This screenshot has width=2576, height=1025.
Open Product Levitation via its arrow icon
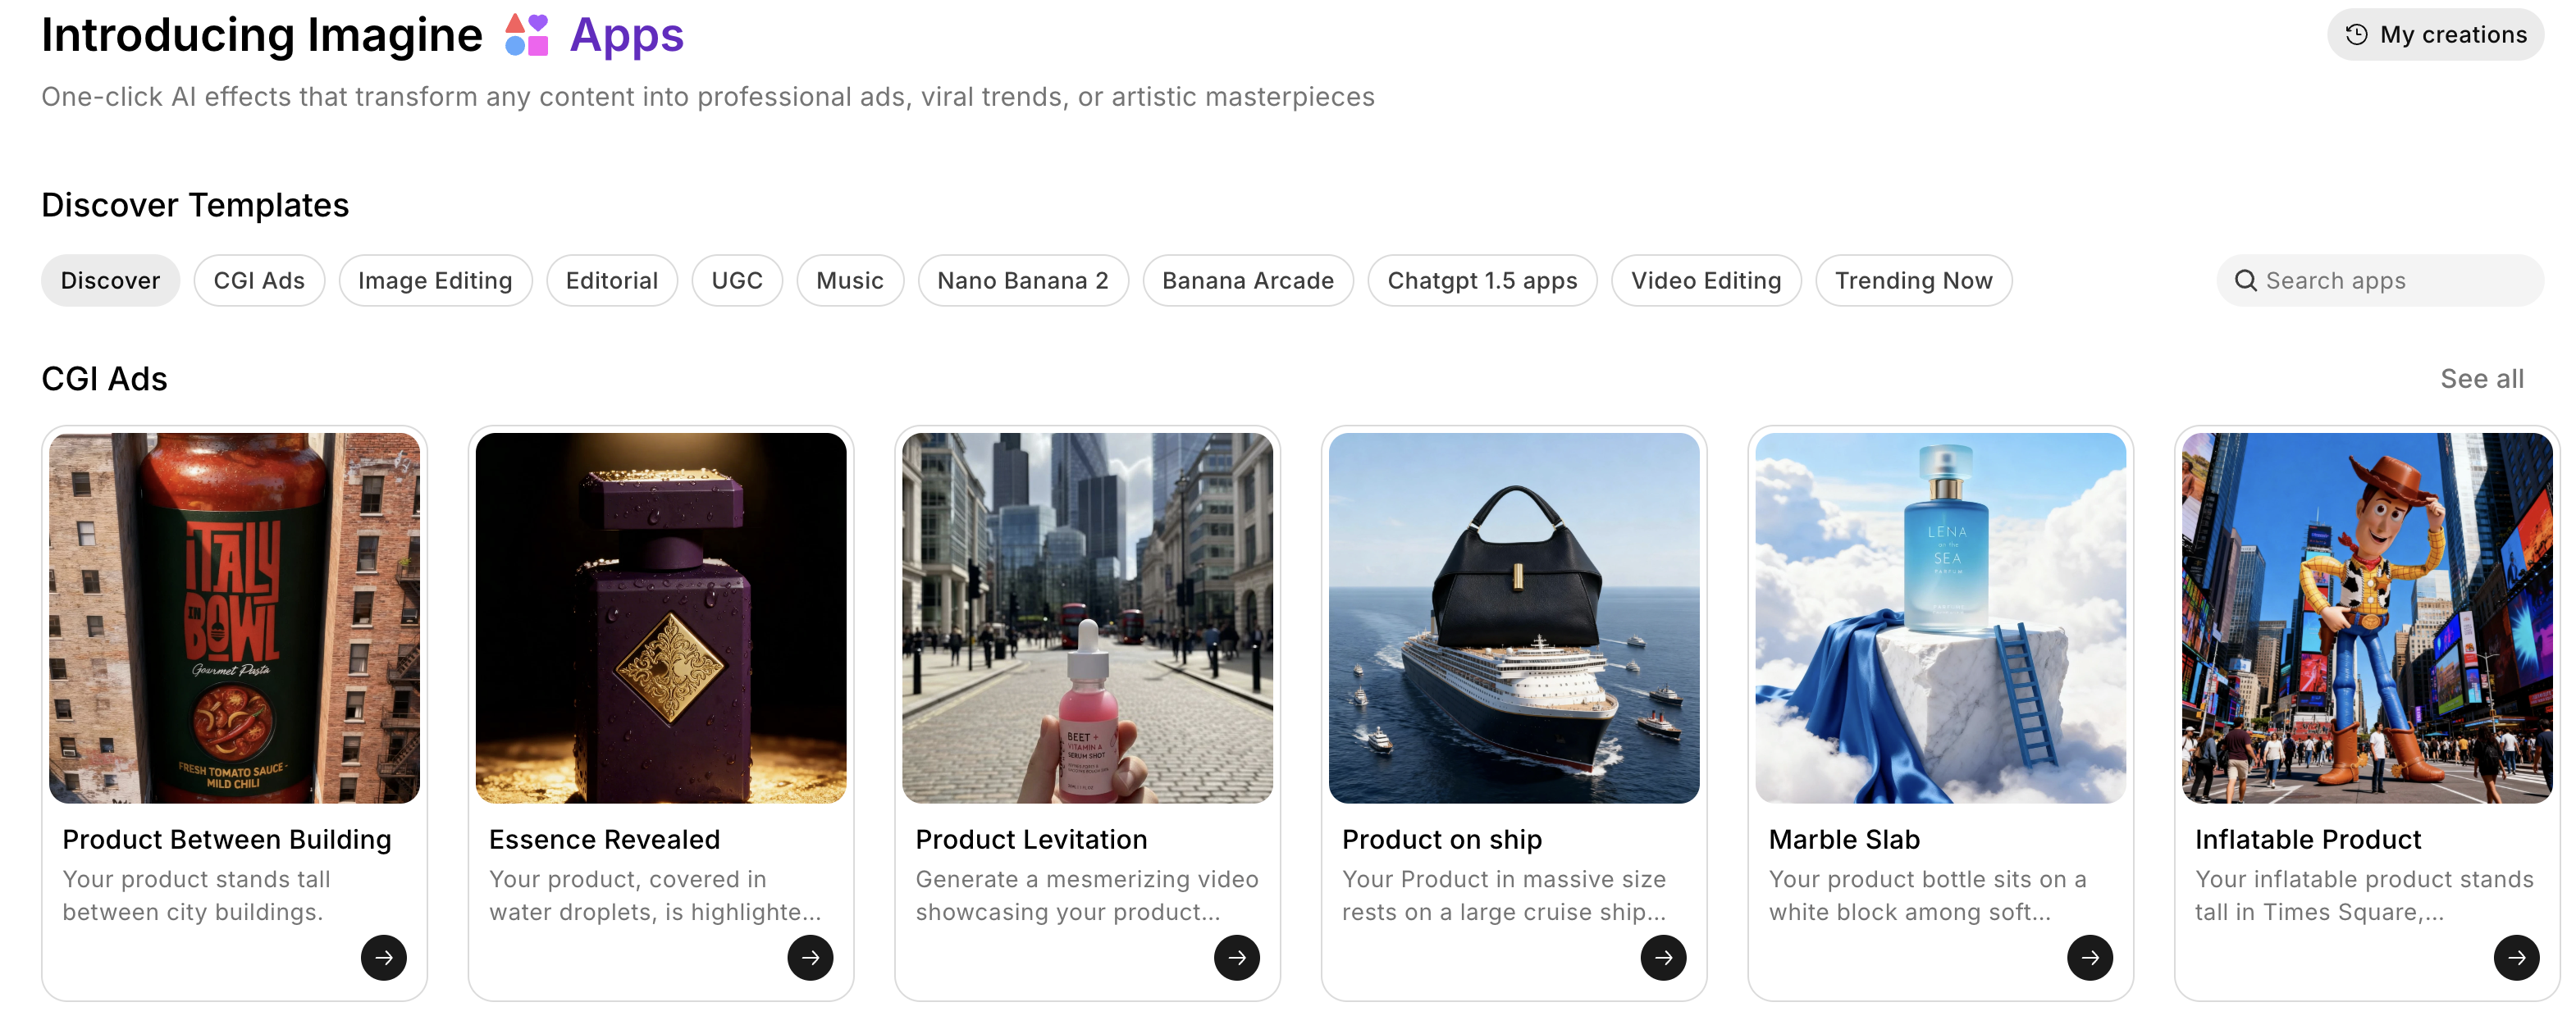pyautogui.click(x=1237, y=957)
